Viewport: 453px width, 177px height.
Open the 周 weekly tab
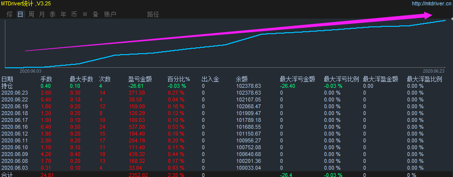coord(31,15)
